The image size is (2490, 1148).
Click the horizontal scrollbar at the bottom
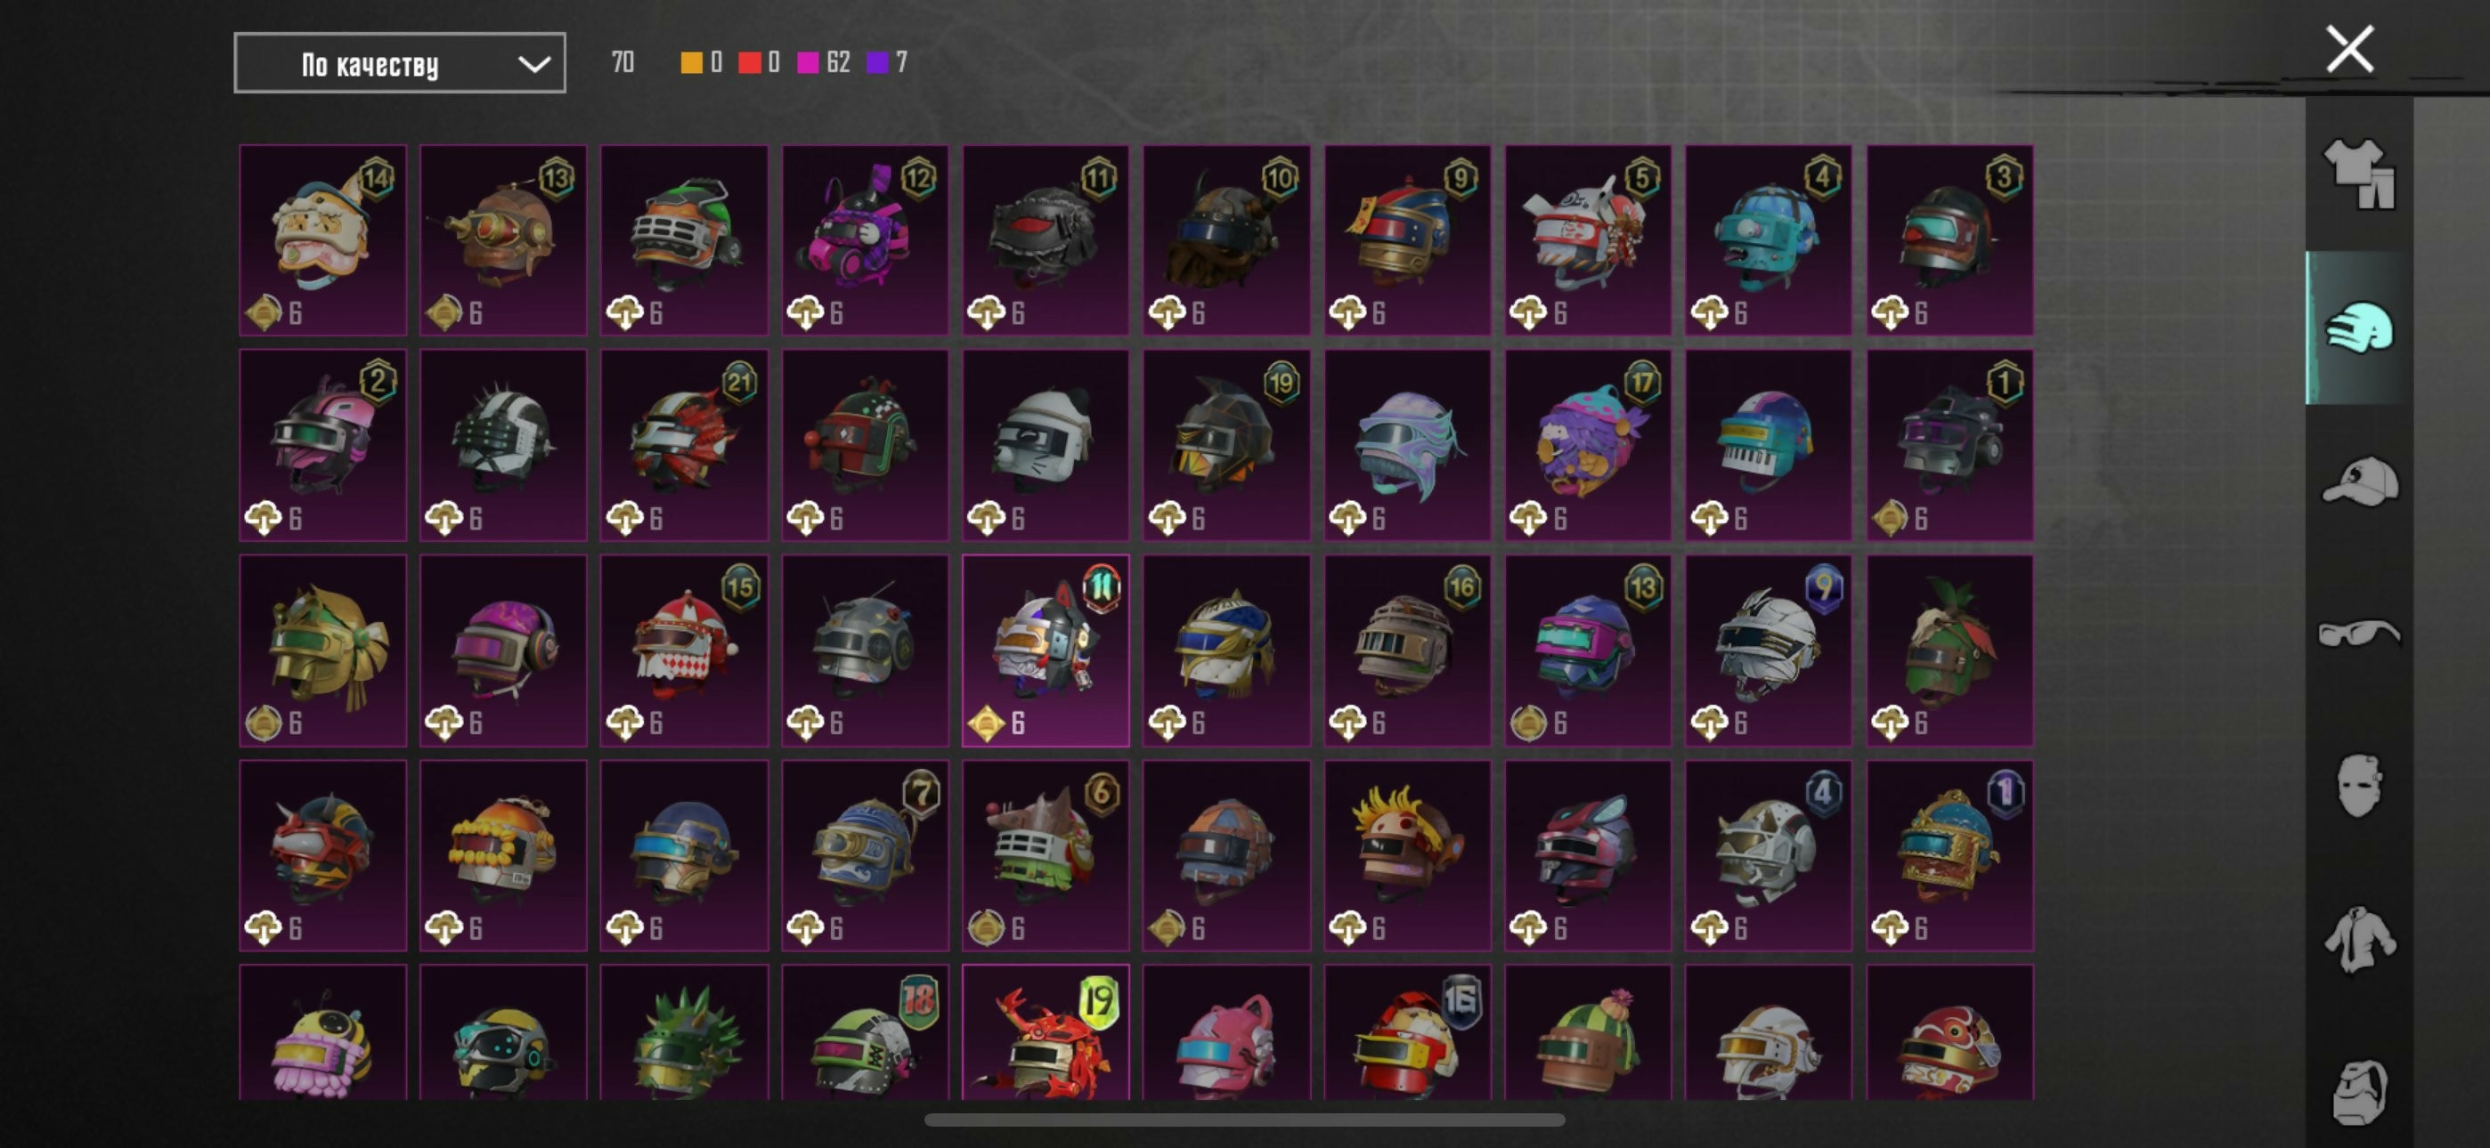(x=1244, y=1120)
